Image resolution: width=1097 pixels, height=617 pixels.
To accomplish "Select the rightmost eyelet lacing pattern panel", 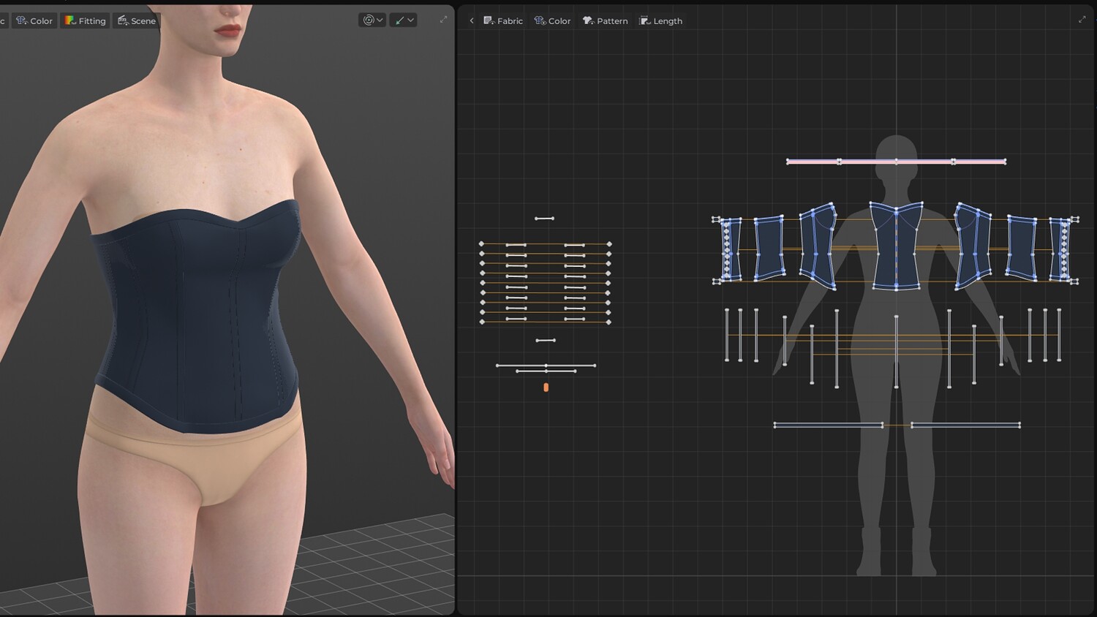I will 1060,249.
